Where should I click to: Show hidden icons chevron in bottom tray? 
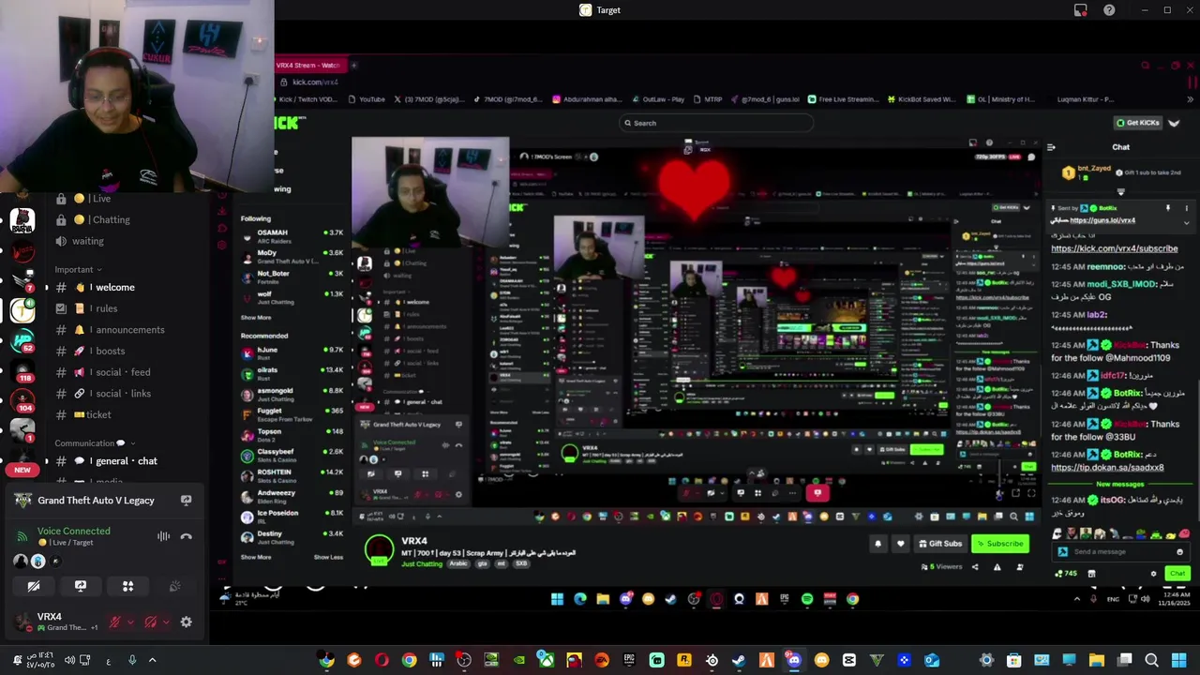[x=152, y=660]
